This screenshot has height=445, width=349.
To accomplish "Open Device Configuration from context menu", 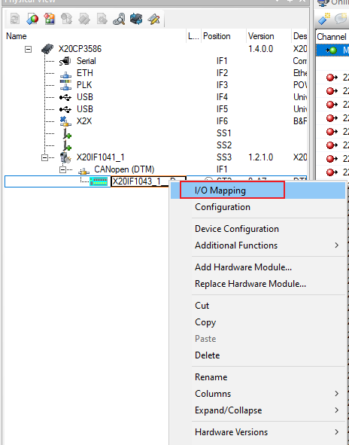I will [x=258, y=229].
